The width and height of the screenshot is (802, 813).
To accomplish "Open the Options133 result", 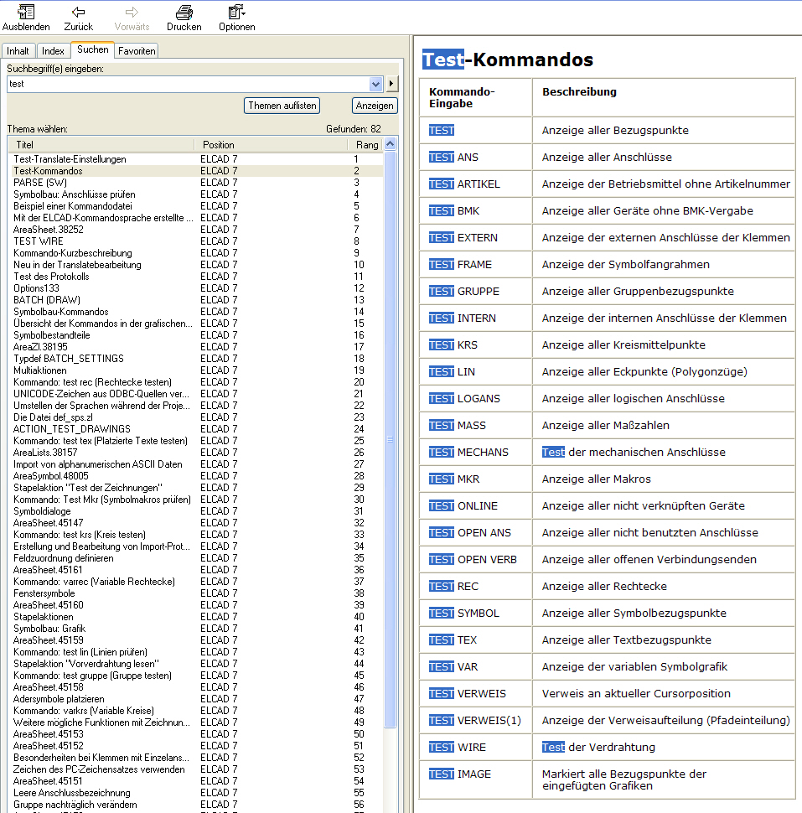I will pos(36,287).
